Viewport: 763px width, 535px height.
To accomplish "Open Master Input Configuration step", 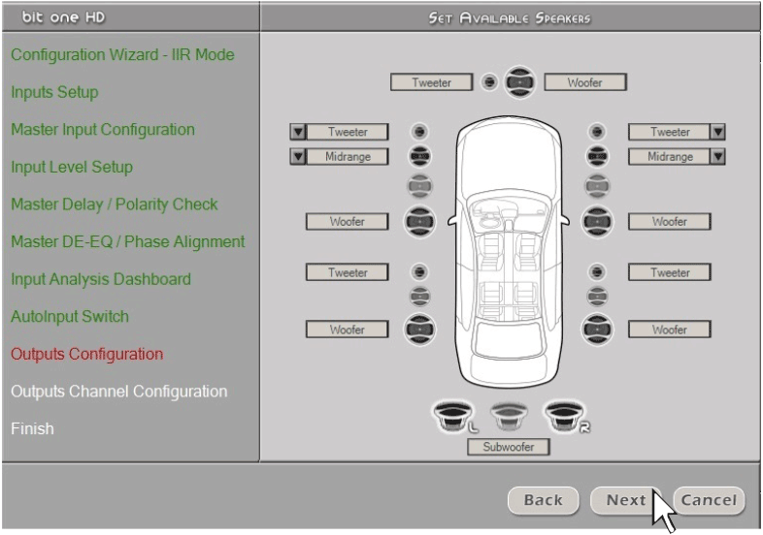I will [103, 129].
